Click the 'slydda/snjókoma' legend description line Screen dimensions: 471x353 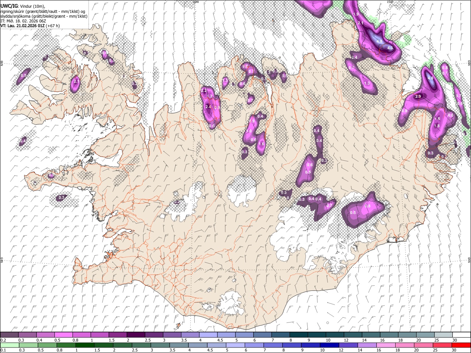pos(44,16)
